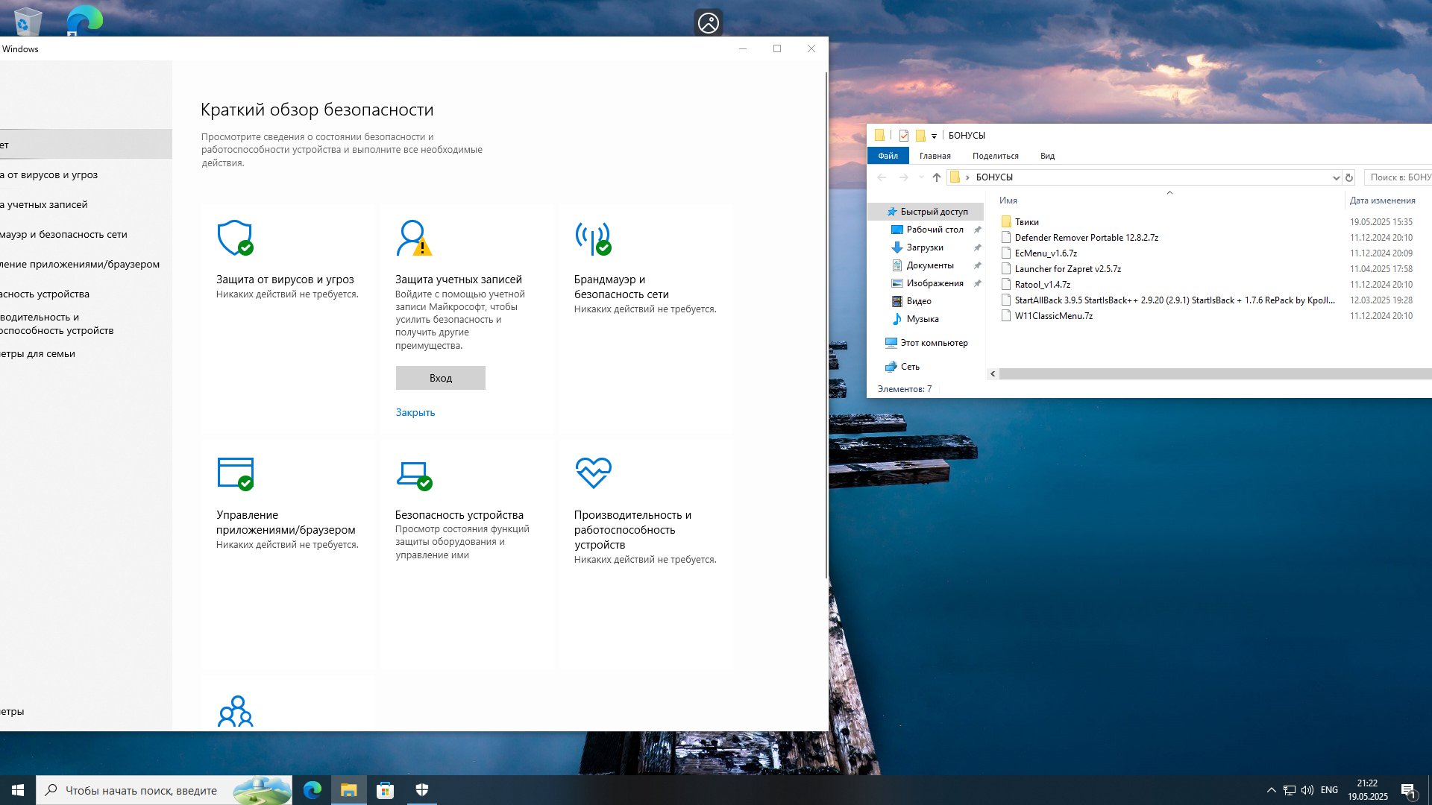Open the Вид ribbon tab

(x=1047, y=156)
